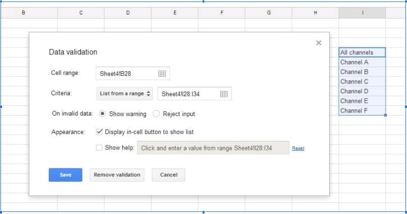Uncheck Display in-cell button to show list

pos(99,132)
